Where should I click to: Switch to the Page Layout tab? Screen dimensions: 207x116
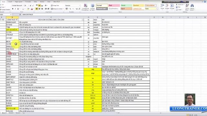[19, 2]
